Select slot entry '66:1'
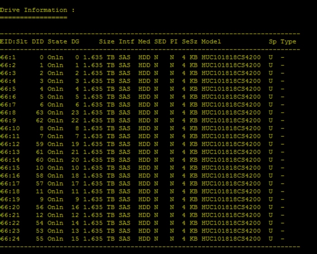 pyautogui.click(x=8, y=57)
